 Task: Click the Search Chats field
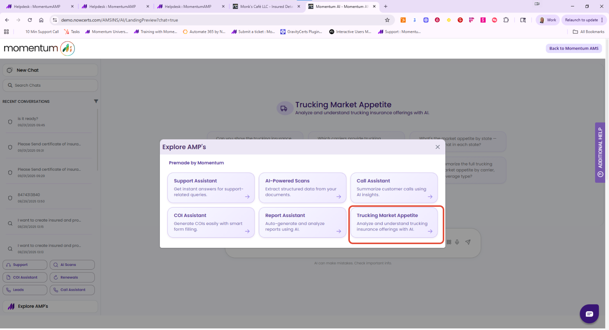point(50,85)
